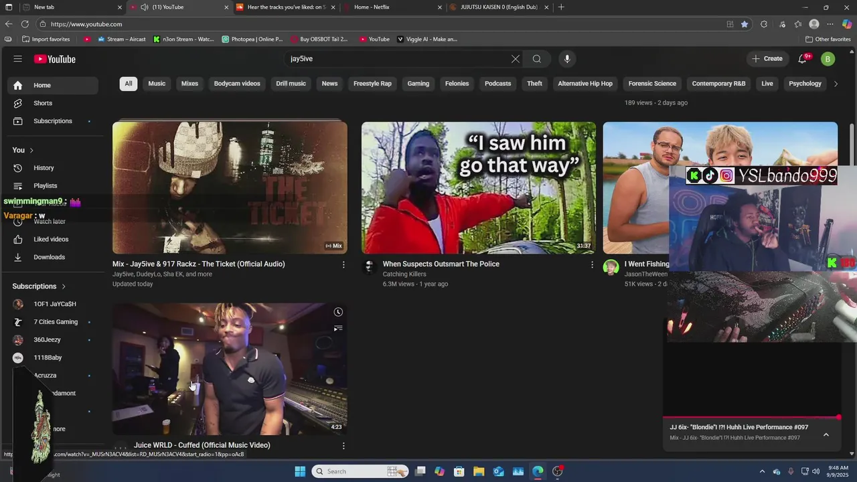Image resolution: width=857 pixels, height=482 pixels.
Task: Expand the You section chevron
Action: coord(31,150)
